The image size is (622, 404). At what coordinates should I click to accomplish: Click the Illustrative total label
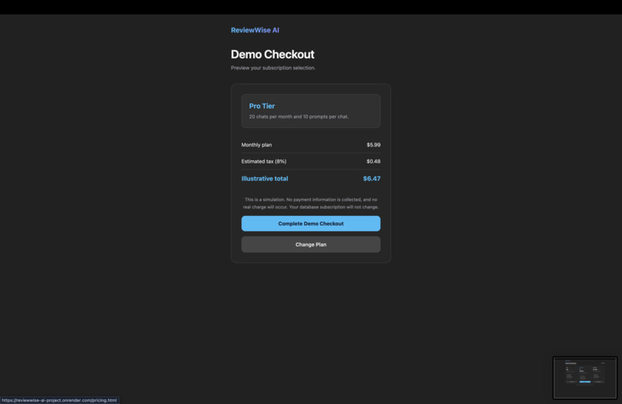(265, 179)
